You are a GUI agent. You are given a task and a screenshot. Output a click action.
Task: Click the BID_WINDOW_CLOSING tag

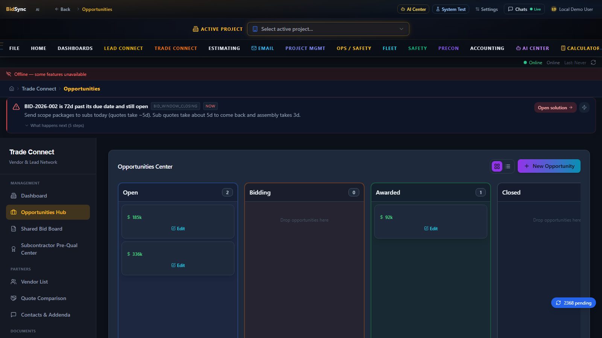tap(175, 106)
